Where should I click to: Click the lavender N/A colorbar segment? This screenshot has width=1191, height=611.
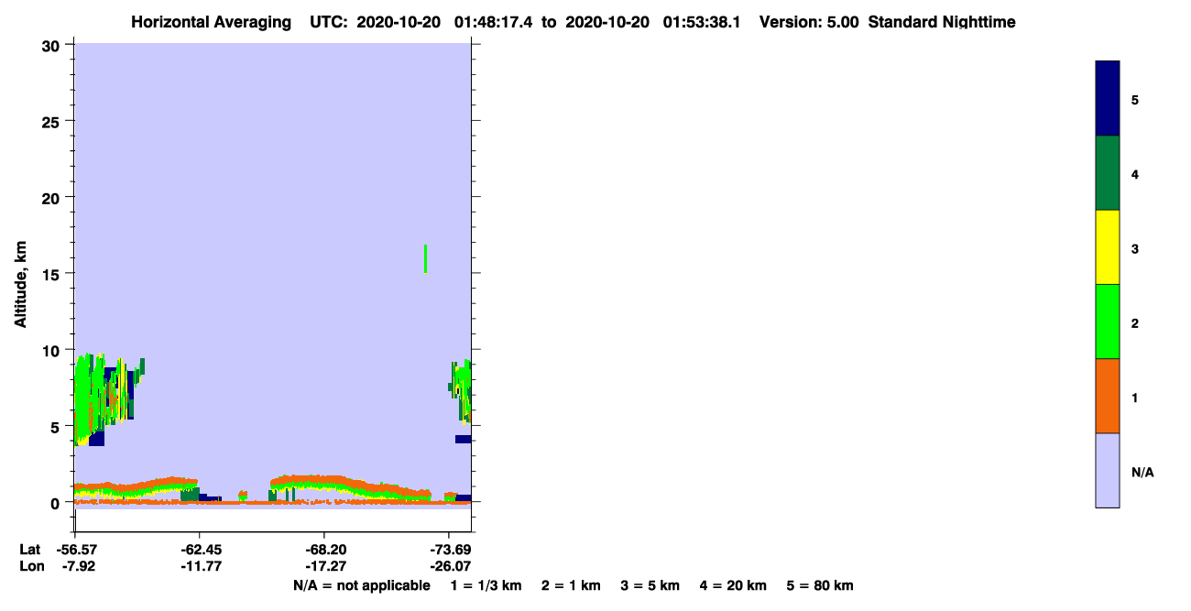1107,470
